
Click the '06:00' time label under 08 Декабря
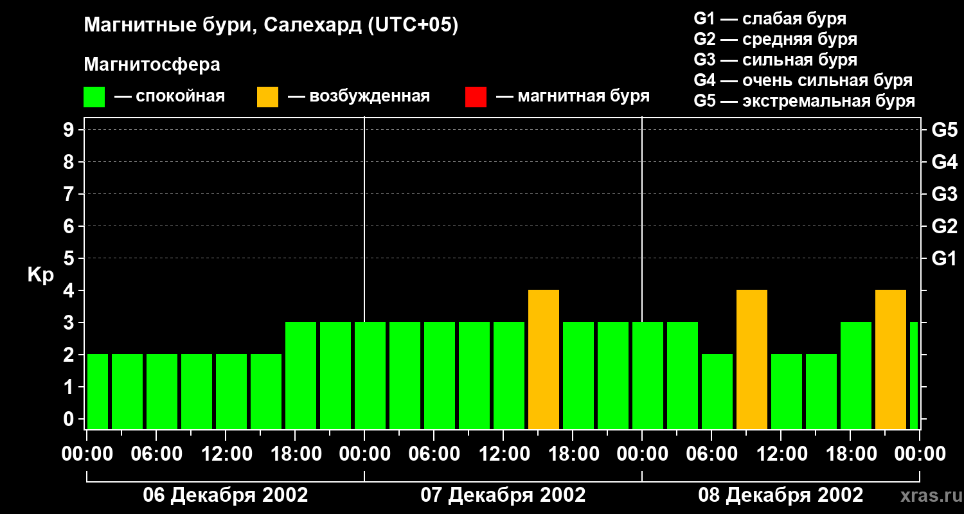[711, 454]
